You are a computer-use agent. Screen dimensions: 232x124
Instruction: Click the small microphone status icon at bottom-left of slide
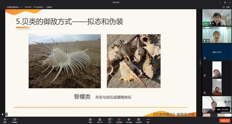click(3, 114)
